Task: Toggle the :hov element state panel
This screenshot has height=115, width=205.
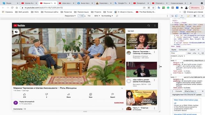Action: point(189,53)
